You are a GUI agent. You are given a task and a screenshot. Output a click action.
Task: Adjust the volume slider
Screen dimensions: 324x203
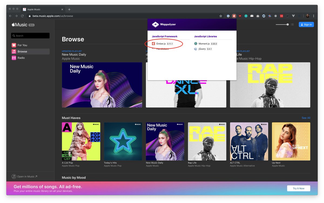pyautogui.click(x=282, y=25)
